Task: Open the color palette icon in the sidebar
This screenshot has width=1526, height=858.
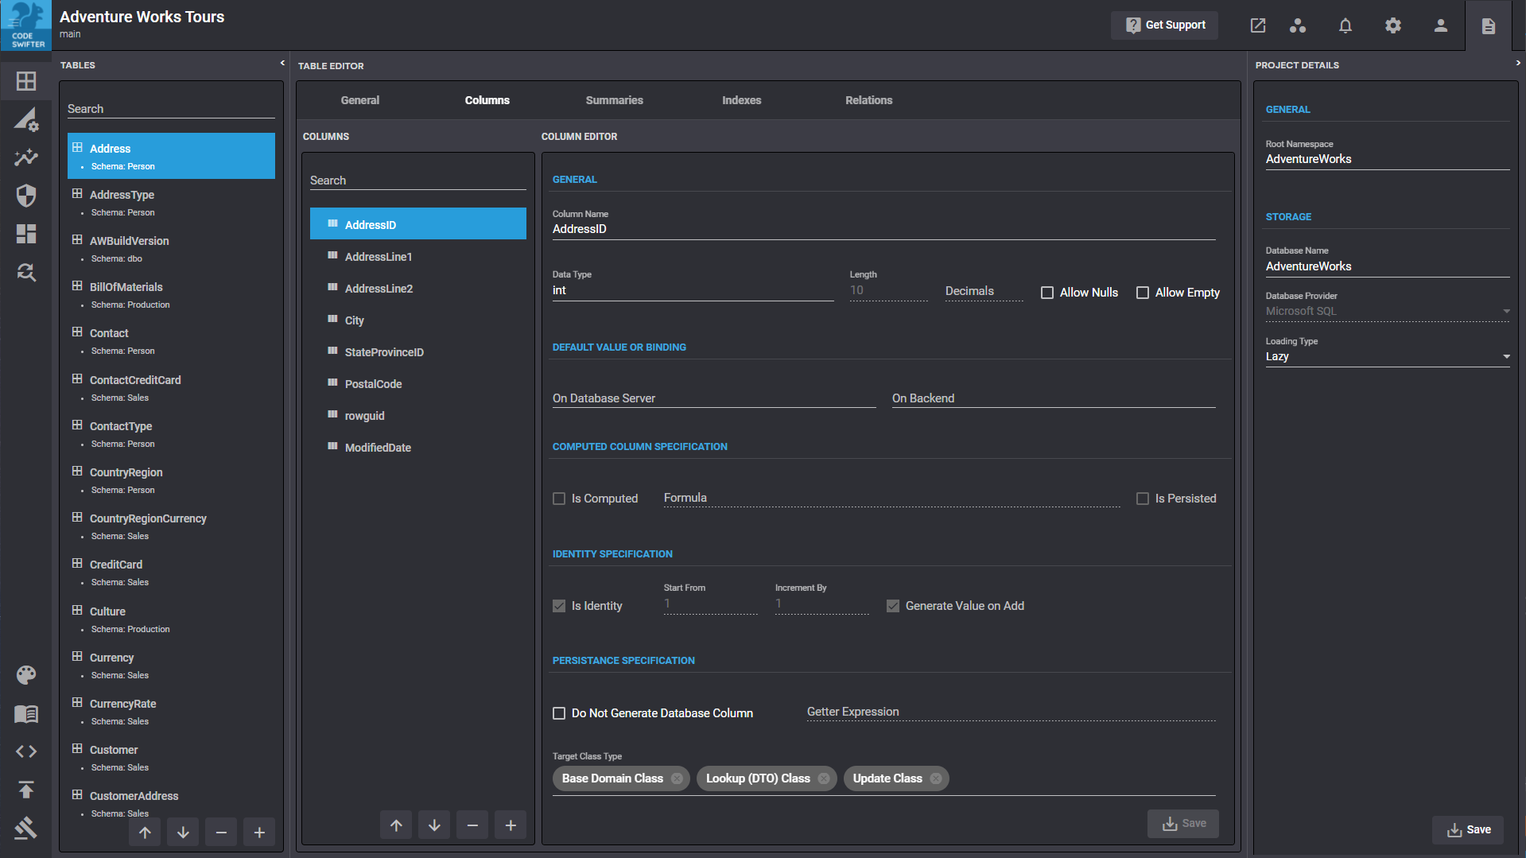Action: point(26,675)
